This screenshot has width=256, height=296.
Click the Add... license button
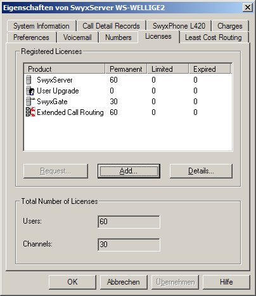click(x=129, y=171)
